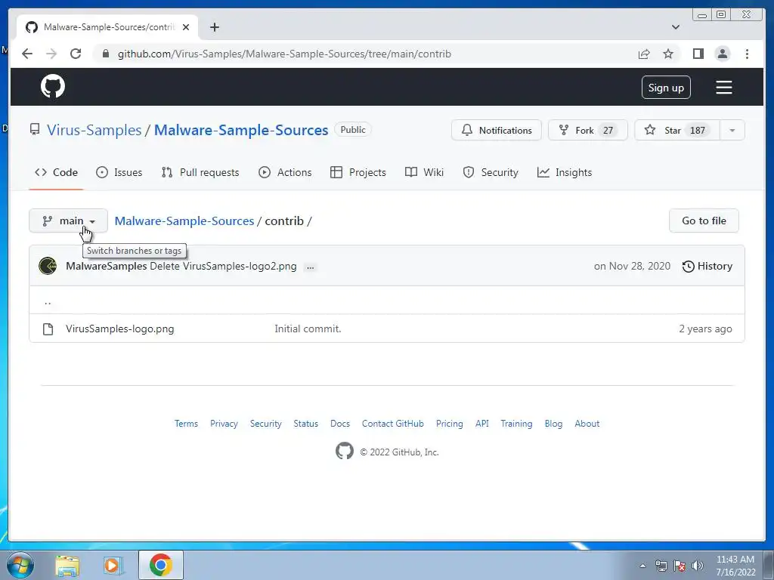Click the Notifications button
This screenshot has width=774, height=580.
click(497, 130)
